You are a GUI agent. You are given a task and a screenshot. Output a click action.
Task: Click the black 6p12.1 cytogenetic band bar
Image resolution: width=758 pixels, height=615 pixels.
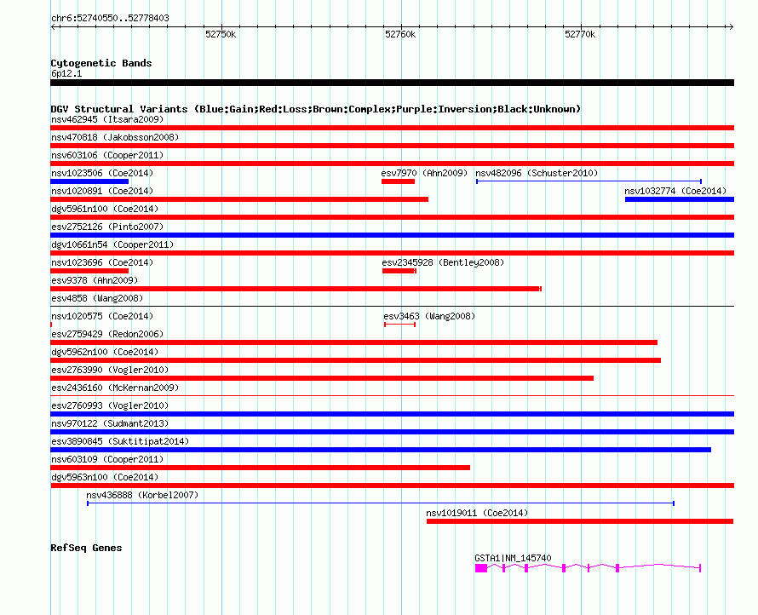pyautogui.click(x=392, y=83)
